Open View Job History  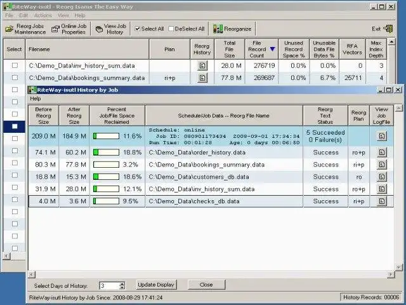(x=110, y=29)
